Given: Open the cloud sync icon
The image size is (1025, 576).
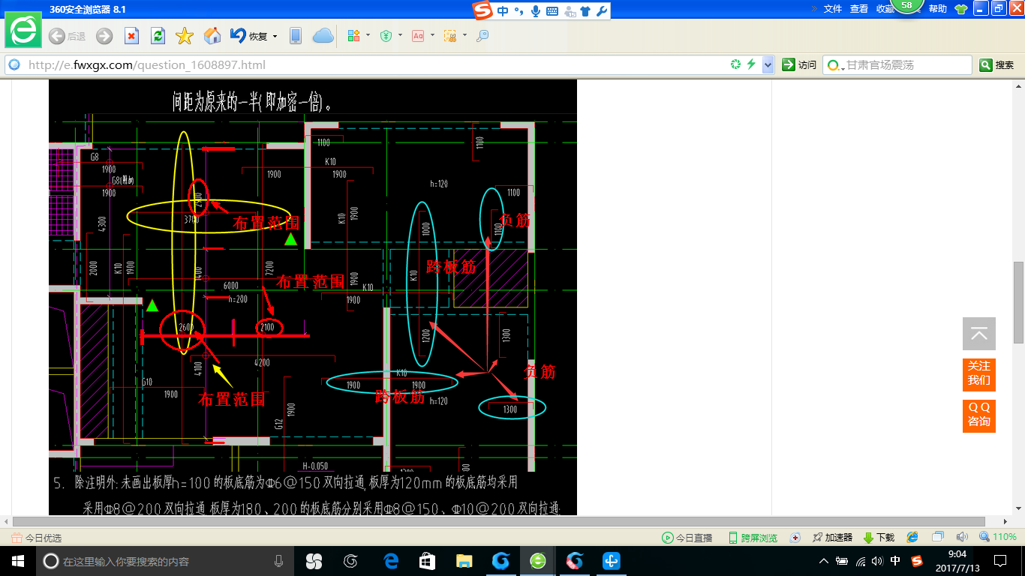Looking at the screenshot, I should [x=323, y=36].
